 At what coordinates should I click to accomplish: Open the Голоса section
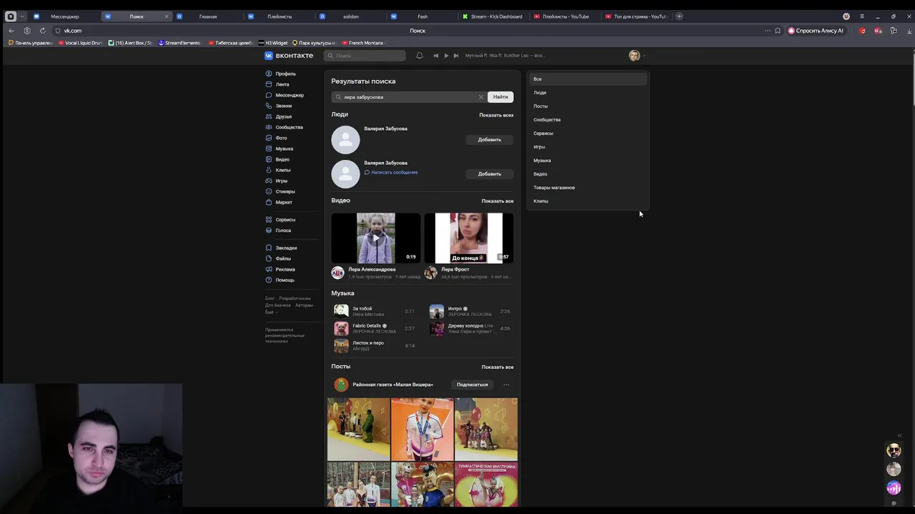pos(283,230)
